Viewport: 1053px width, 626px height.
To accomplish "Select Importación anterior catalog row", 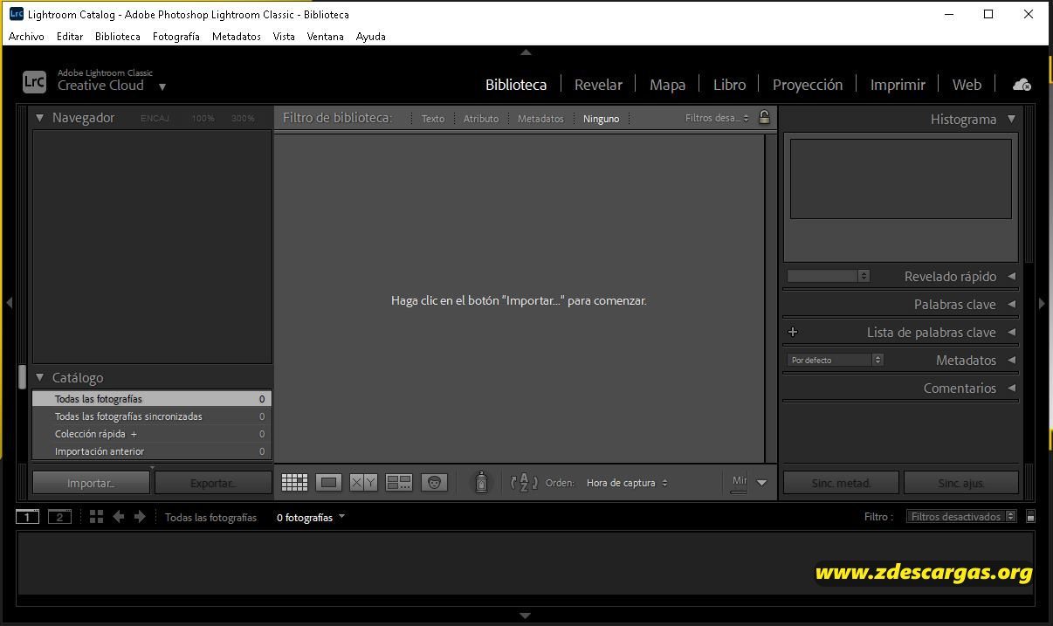I will pos(152,451).
